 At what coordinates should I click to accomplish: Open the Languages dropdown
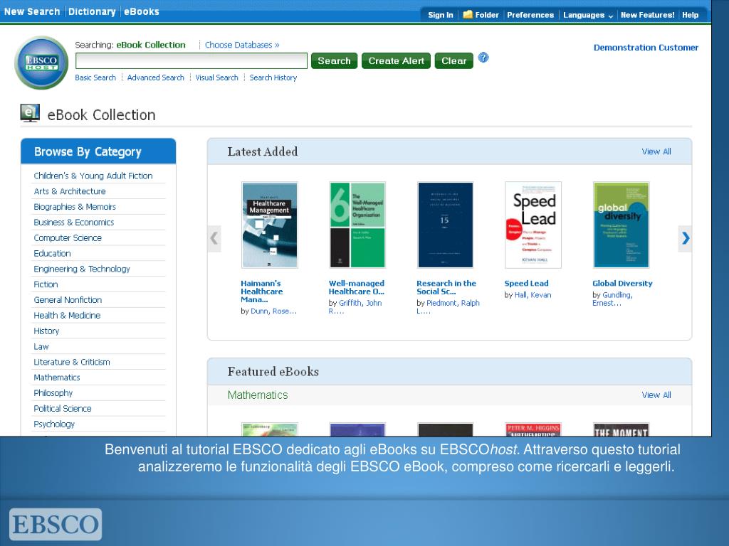588,15
